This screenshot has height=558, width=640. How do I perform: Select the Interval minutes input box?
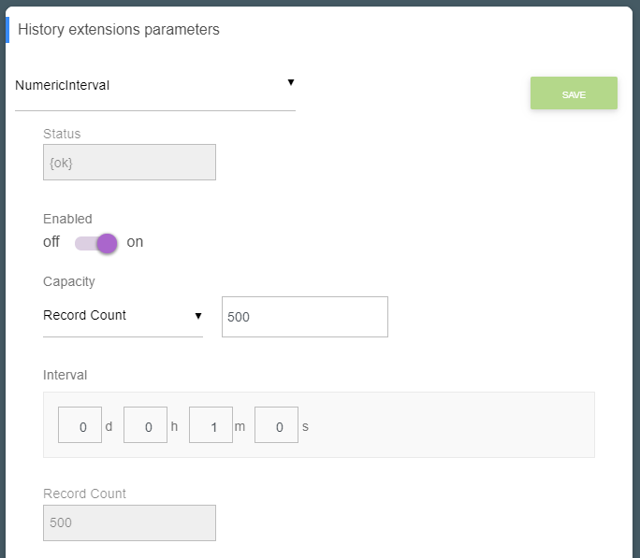[211, 425]
